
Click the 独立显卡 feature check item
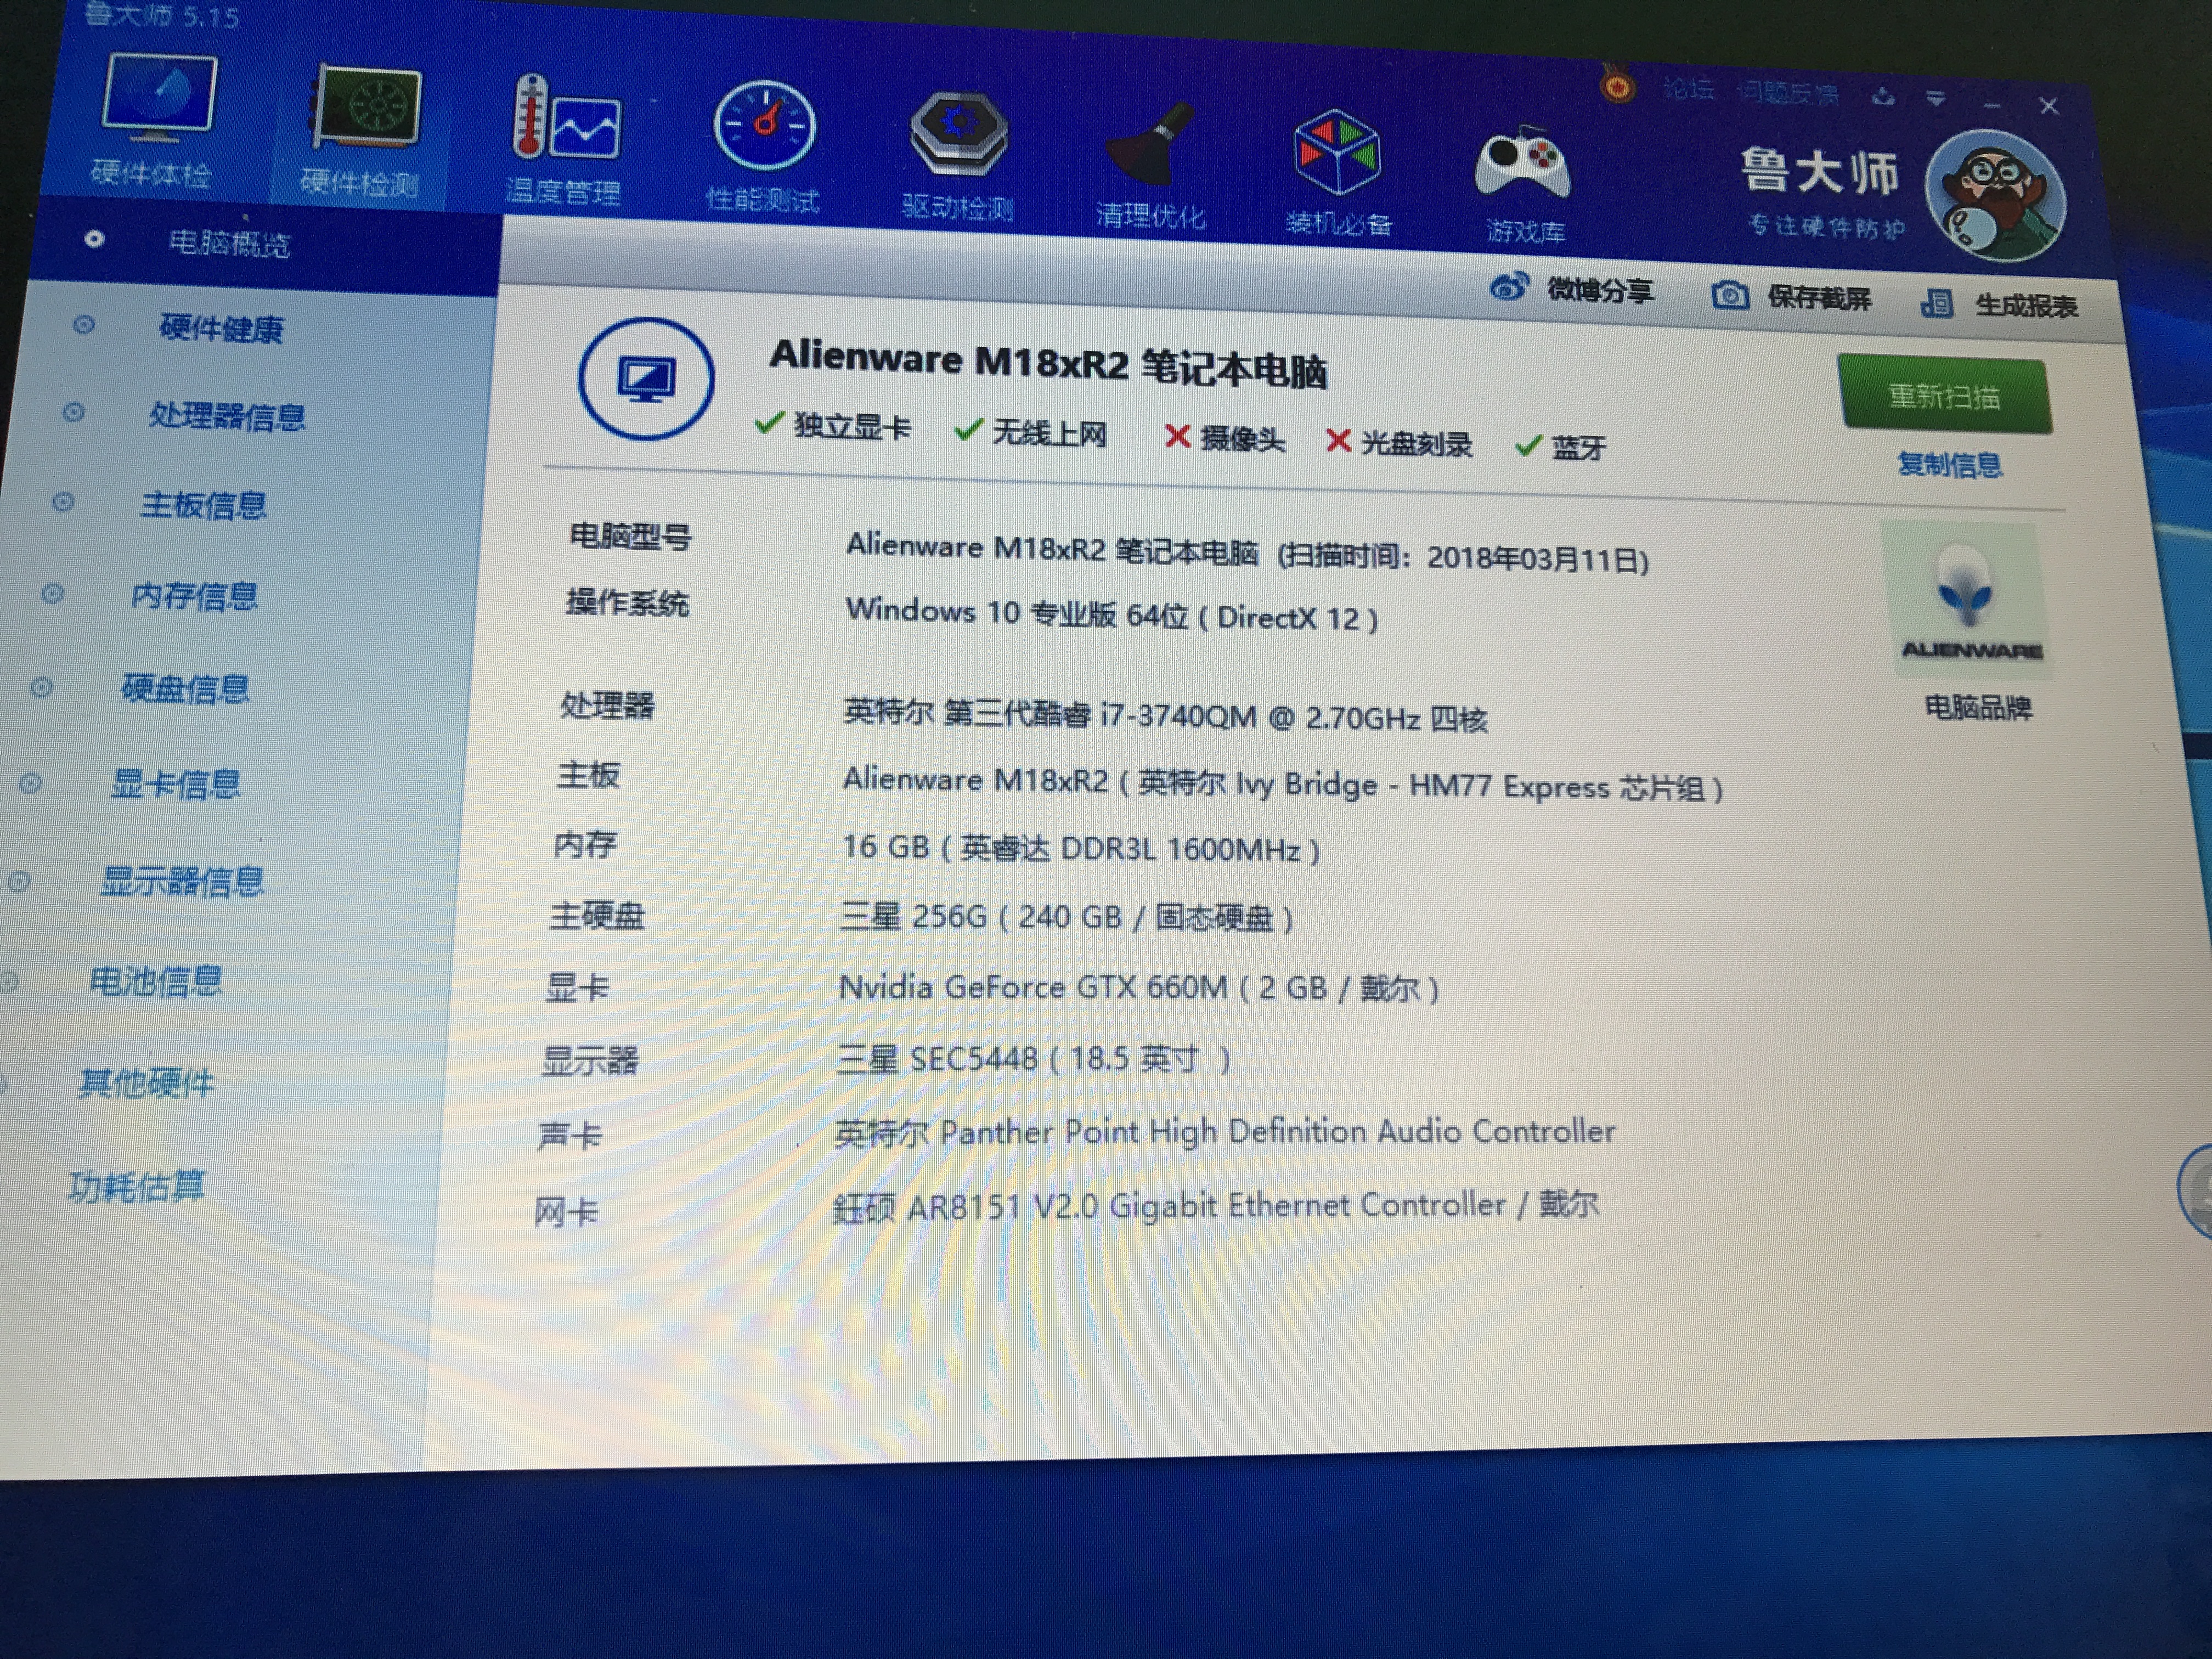click(x=833, y=426)
